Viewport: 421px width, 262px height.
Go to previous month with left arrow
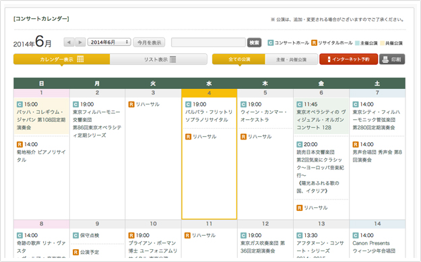tap(69, 42)
